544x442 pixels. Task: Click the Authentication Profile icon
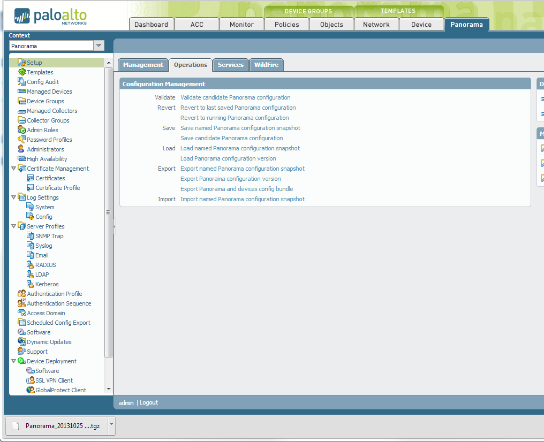click(x=22, y=293)
